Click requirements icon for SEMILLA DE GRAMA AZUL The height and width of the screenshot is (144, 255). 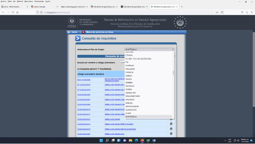(171, 134)
